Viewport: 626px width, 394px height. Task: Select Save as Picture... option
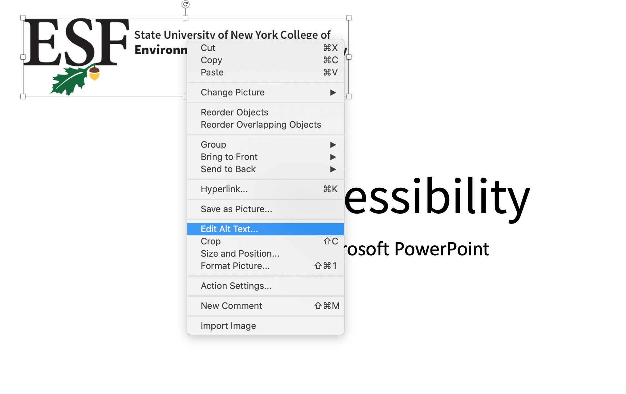pyautogui.click(x=265, y=209)
